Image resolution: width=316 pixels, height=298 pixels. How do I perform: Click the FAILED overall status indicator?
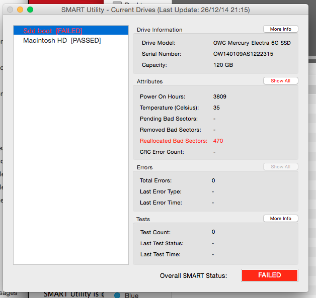pyautogui.click(x=269, y=275)
